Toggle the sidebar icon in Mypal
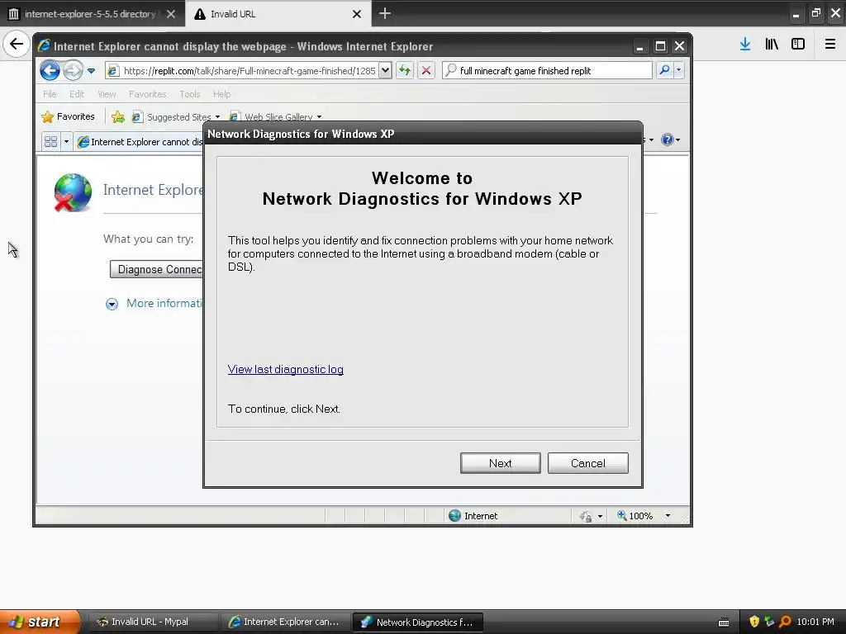This screenshot has height=634, width=846. 798,45
